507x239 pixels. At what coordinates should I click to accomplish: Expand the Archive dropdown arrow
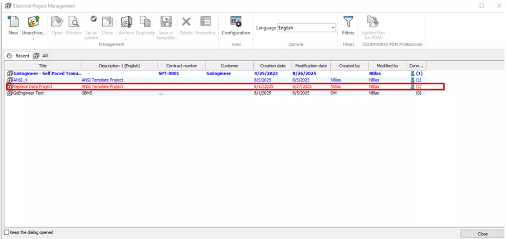click(126, 39)
